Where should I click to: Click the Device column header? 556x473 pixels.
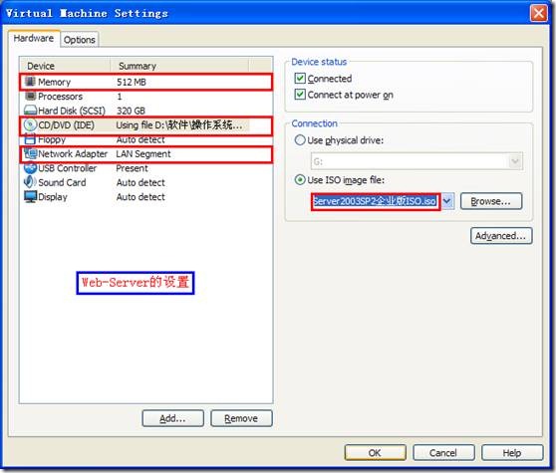66,66
